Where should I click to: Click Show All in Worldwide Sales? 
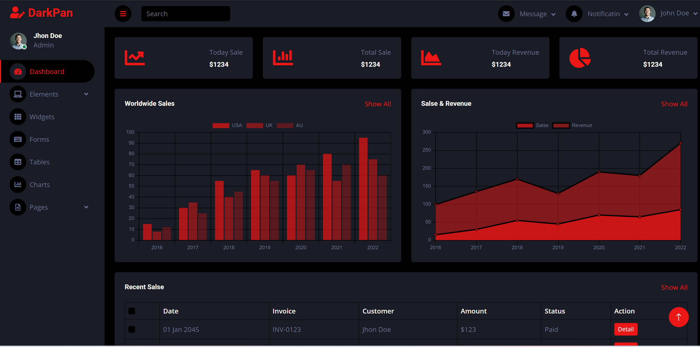[x=377, y=104]
